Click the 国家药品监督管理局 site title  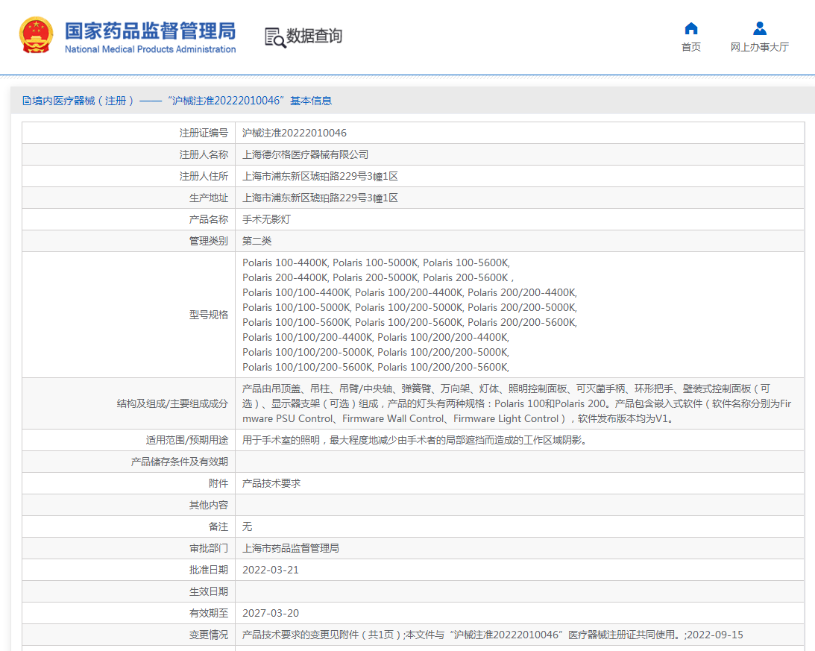[x=150, y=31]
